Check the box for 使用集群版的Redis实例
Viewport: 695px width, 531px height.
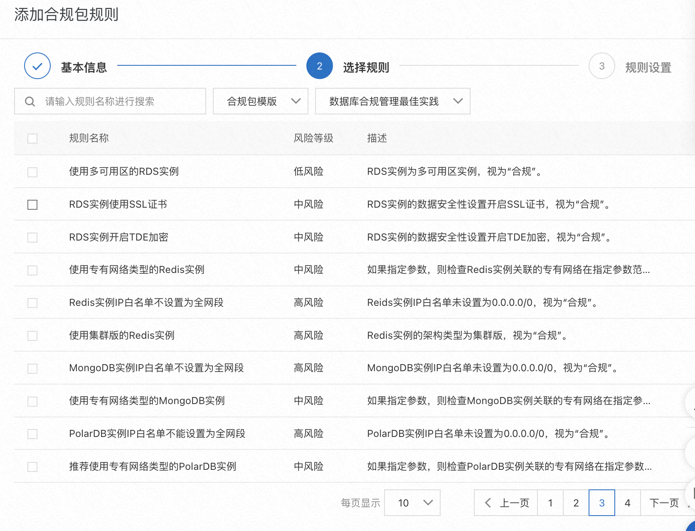pyautogui.click(x=32, y=336)
